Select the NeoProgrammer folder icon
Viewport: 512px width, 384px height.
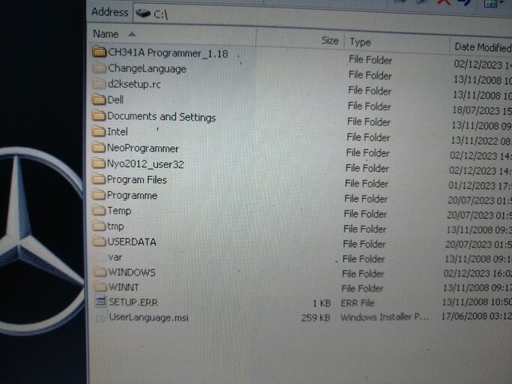(99, 147)
